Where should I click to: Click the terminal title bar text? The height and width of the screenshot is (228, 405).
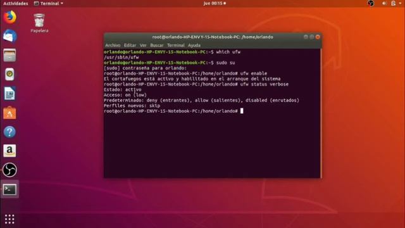click(213, 37)
